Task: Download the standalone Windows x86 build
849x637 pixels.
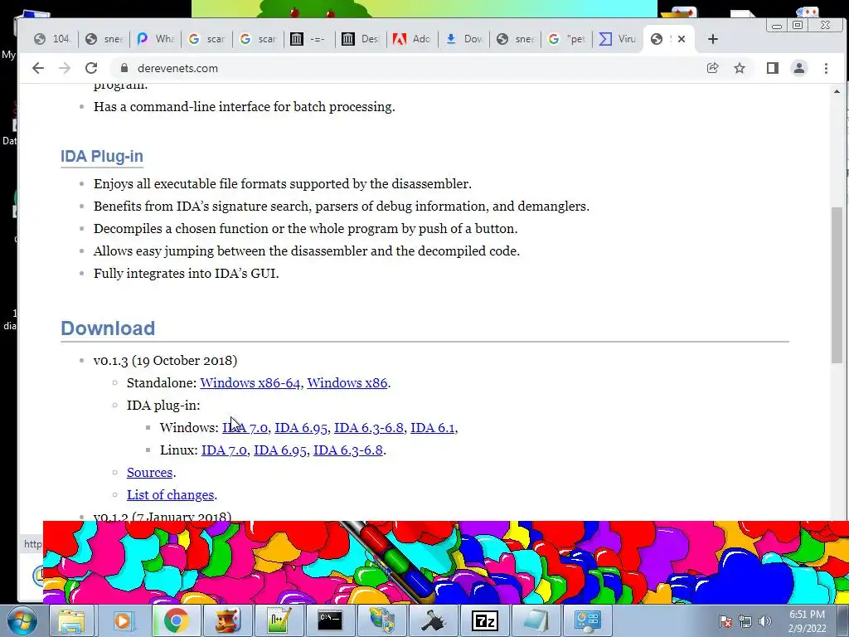Action: (347, 383)
